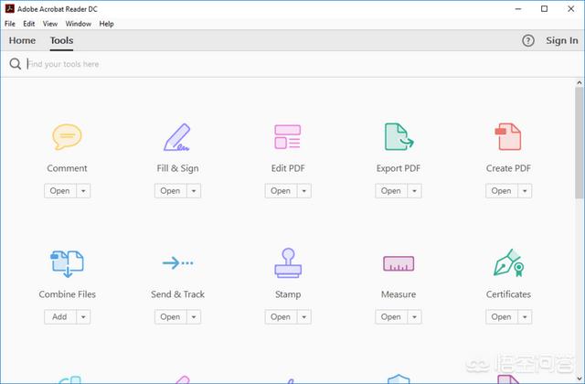Open the Edit PDF tool button
The height and width of the screenshot is (384, 585).
[281, 191]
